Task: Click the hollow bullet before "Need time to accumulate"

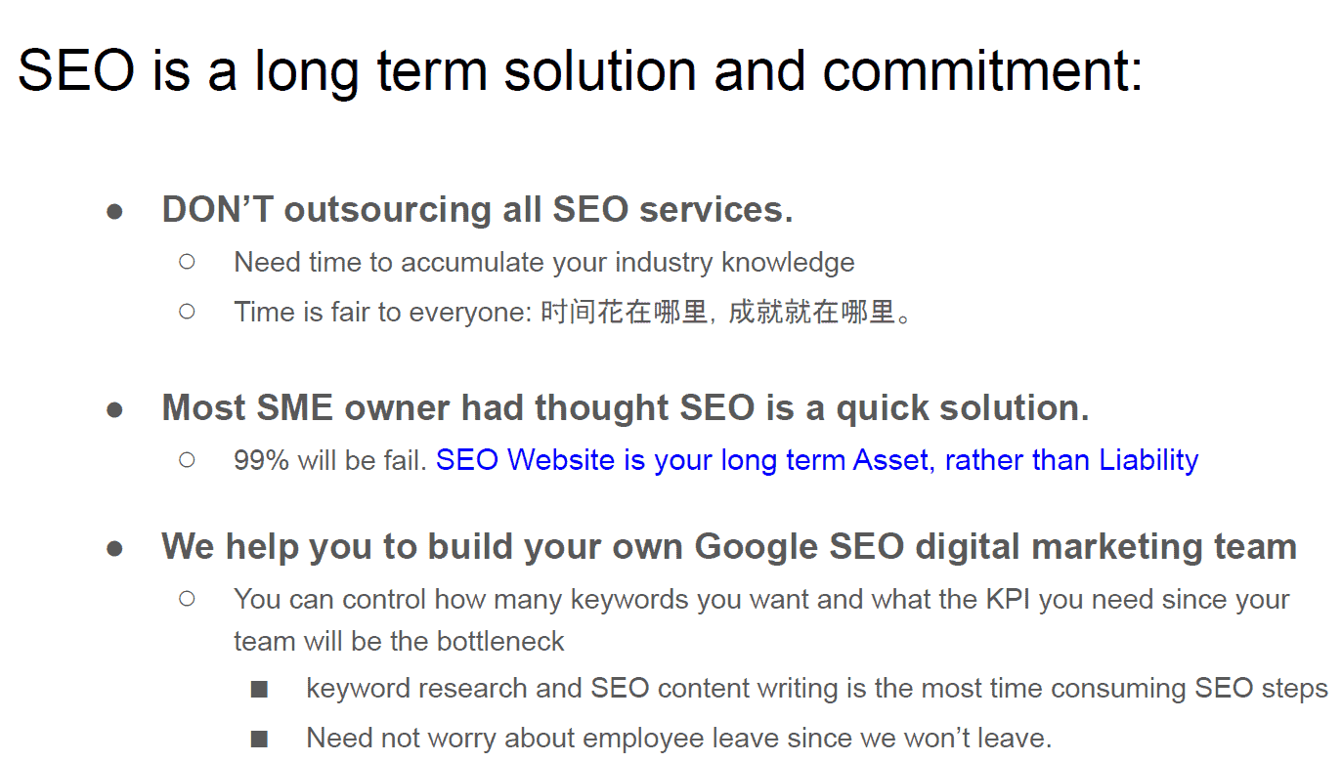Action: click(x=187, y=262)
